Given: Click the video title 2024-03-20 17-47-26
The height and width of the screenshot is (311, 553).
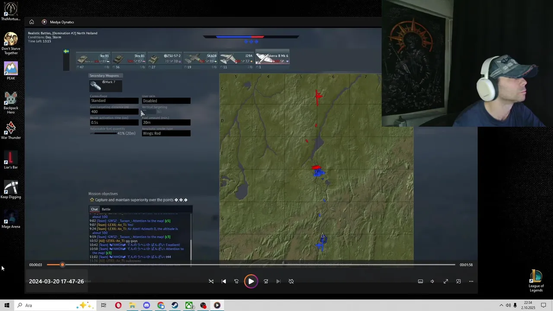Looking at the screenshot, I should point(56,281).
